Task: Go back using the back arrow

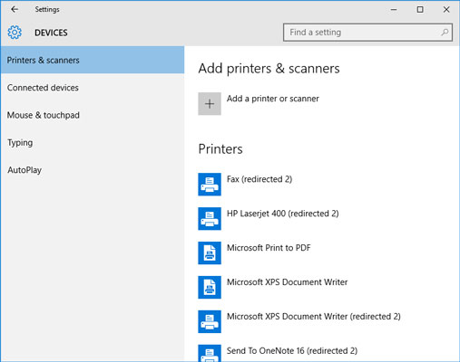Action: click(x=15, y=9)
